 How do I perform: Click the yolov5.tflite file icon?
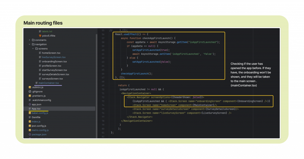pos(40,36)
